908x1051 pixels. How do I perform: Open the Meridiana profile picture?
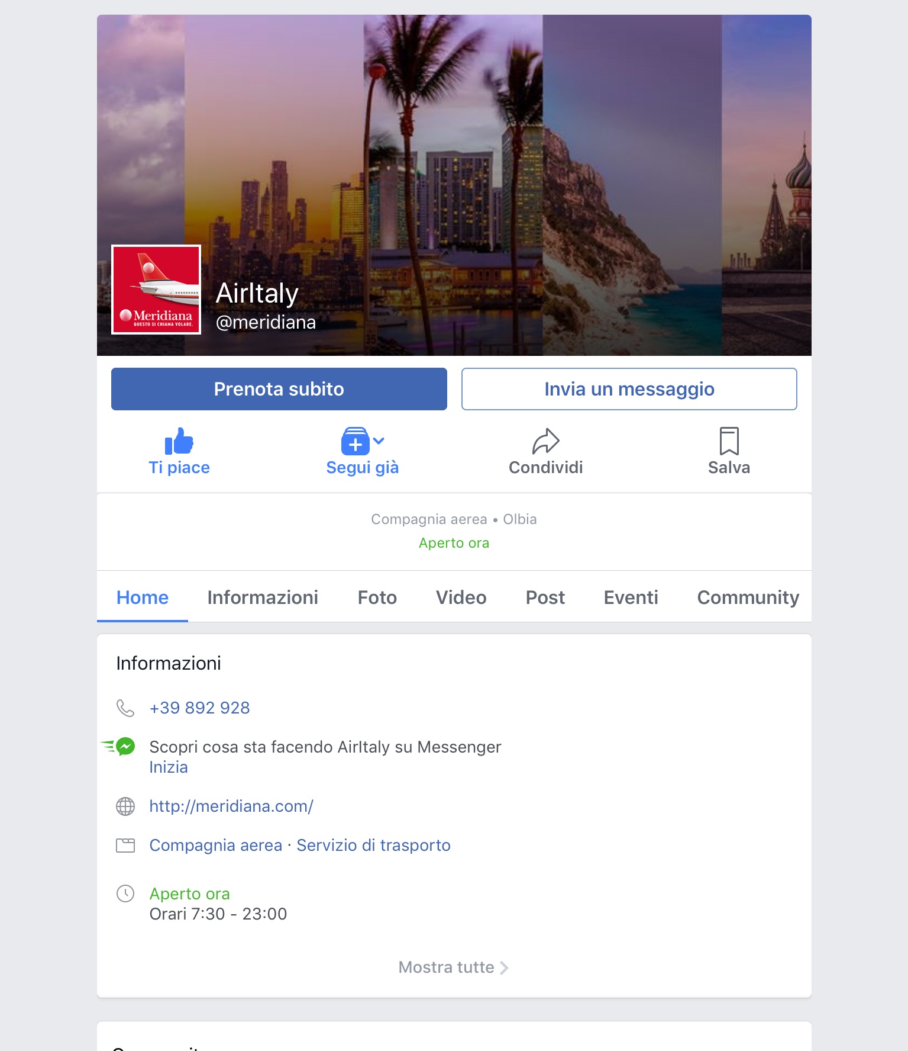point(156,290)
